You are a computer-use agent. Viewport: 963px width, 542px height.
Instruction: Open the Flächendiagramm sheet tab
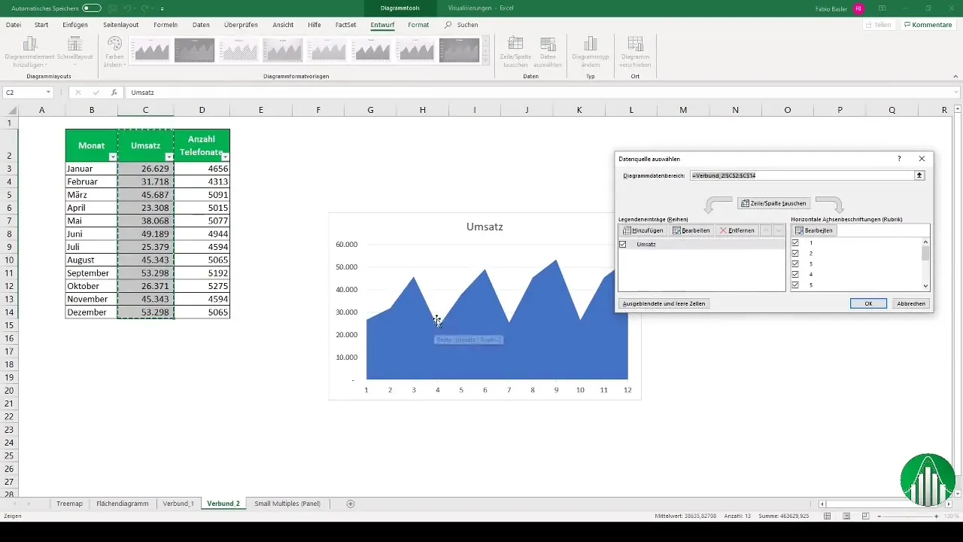coord(123,504)
